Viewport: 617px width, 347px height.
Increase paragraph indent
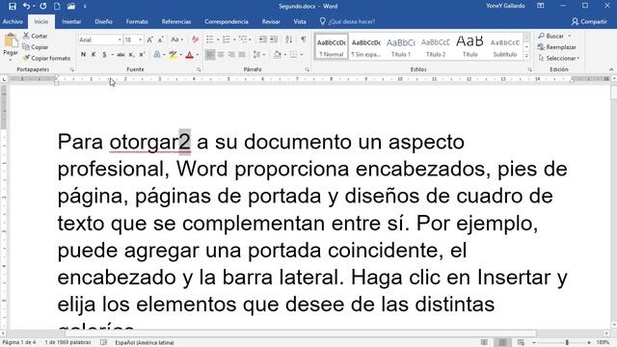click(274, 40)
